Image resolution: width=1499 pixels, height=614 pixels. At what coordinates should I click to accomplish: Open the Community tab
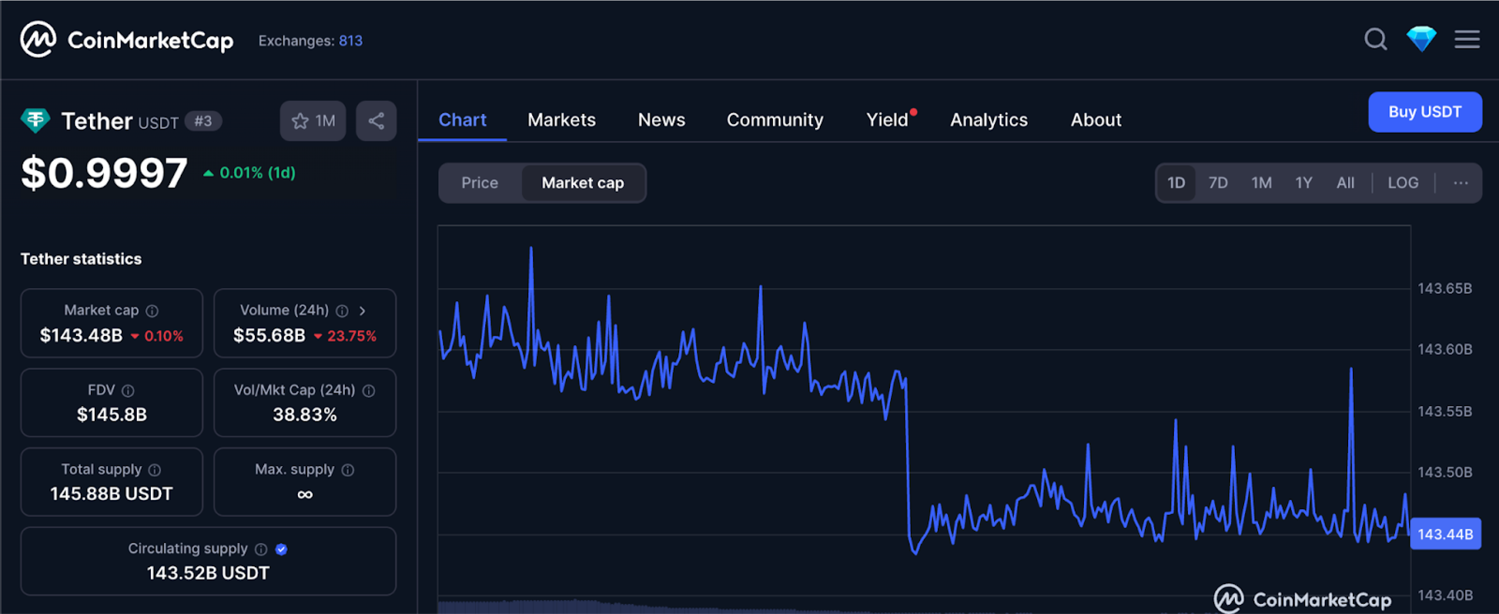774,120
